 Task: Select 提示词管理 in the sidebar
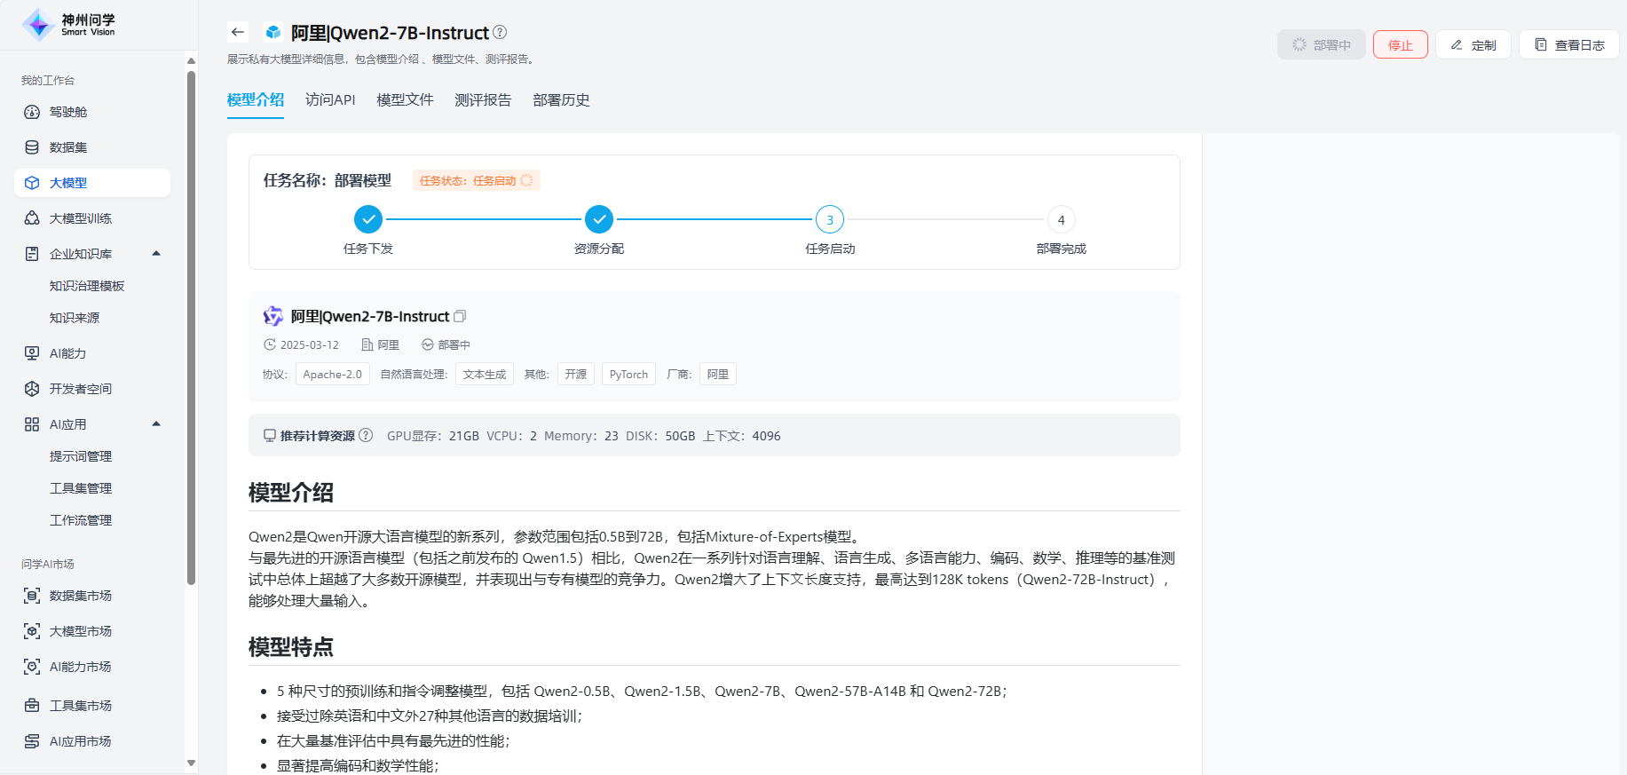coord(81,456)
